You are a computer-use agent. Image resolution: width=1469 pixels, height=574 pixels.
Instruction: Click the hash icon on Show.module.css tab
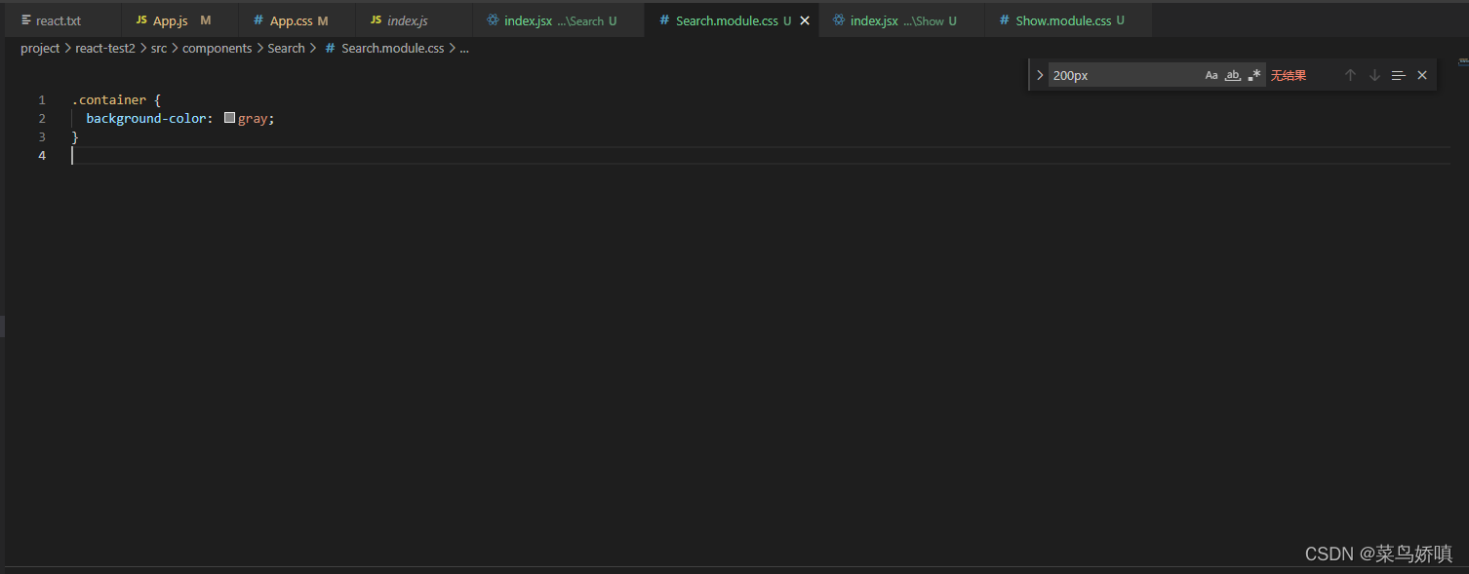(x=1005, y=20)
